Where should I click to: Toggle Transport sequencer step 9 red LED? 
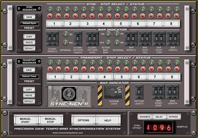tap(118, 69)
